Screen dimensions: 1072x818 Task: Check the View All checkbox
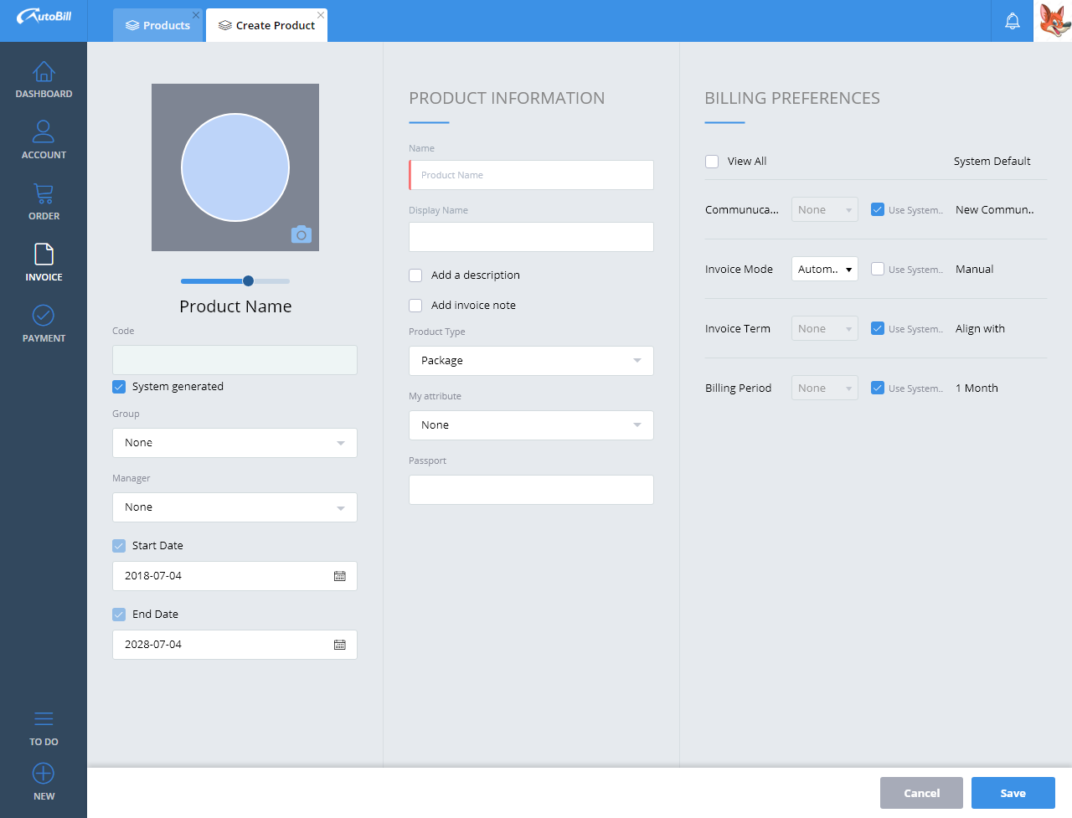coord(712,162)
